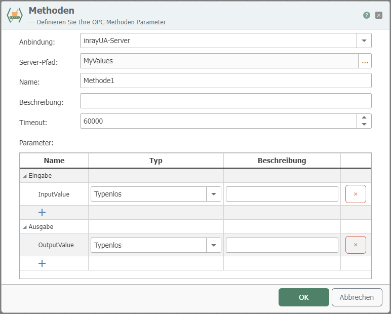This screenshot has height=314, width=391.
Task: Collapse the Ausgabe parameter group
Action: 25,227
